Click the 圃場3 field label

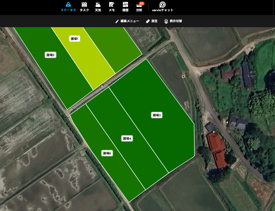(x=157, y=115)
